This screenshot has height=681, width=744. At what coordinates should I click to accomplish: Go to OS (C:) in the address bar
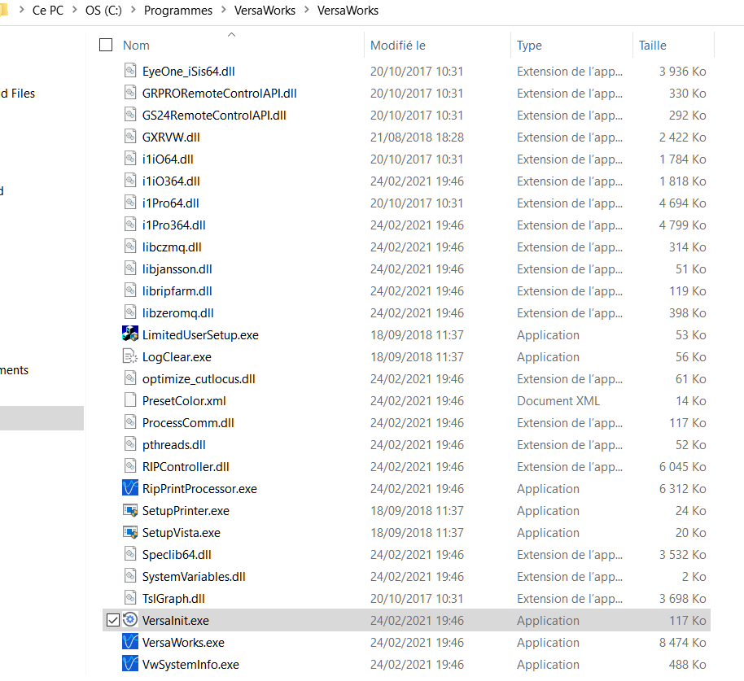click(103, 11)
